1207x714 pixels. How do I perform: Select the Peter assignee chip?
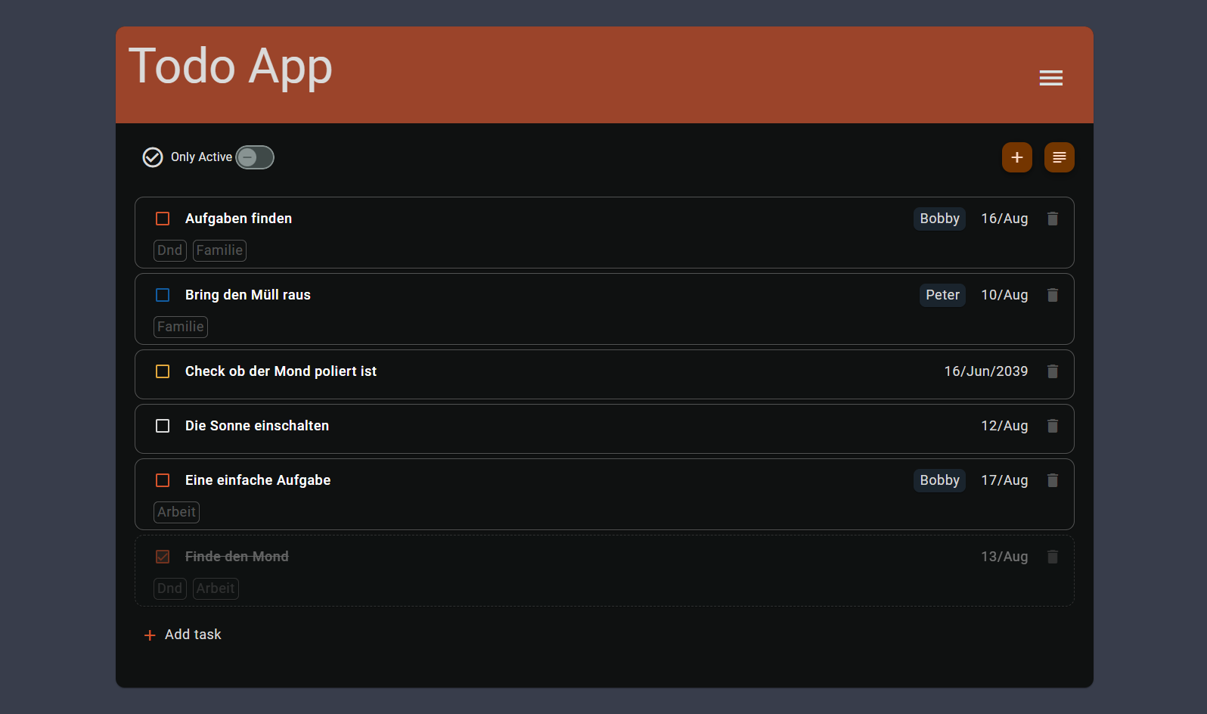tap(942, 295)
